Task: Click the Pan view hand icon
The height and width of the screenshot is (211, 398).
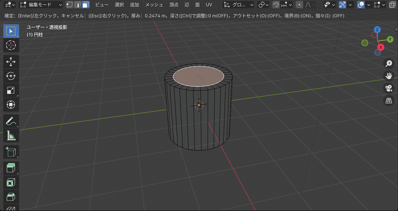Action: coord(388,76)
